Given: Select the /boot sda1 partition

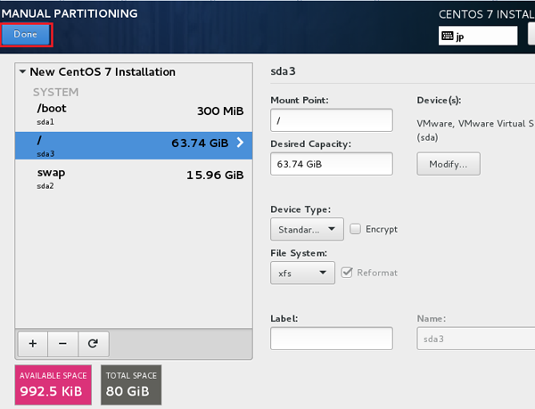Looking at the screenshot, I should pos(134,112).
